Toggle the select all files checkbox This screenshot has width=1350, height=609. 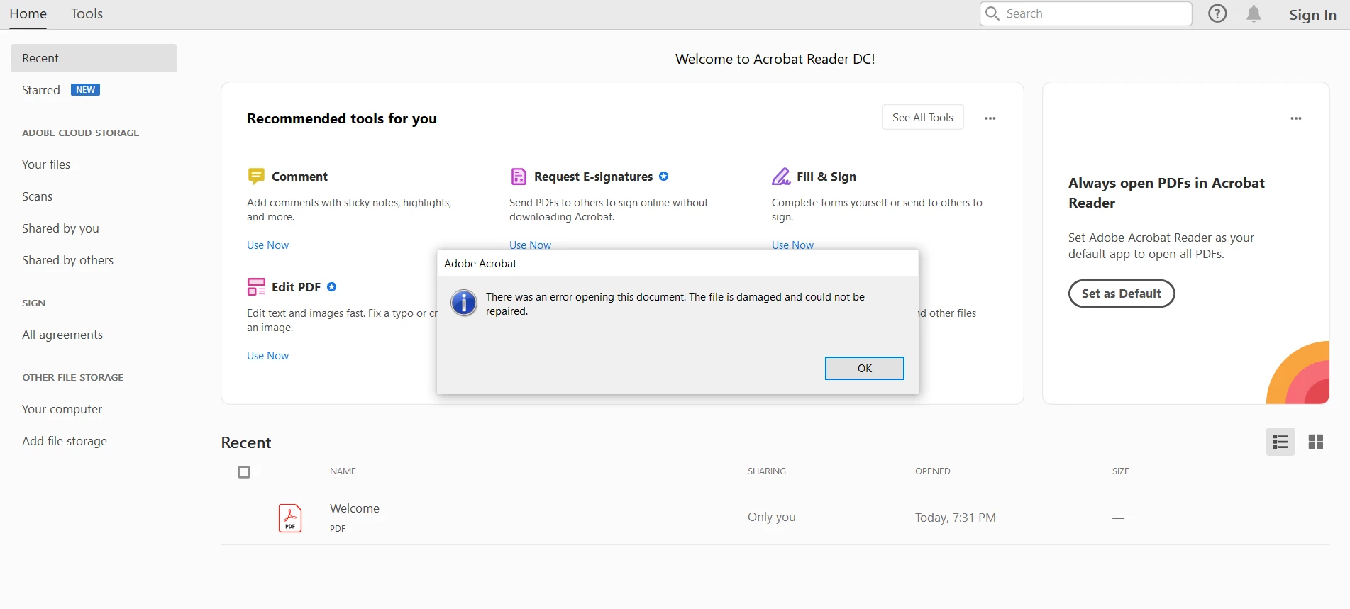pyautogui.click(x=244, y=472)
